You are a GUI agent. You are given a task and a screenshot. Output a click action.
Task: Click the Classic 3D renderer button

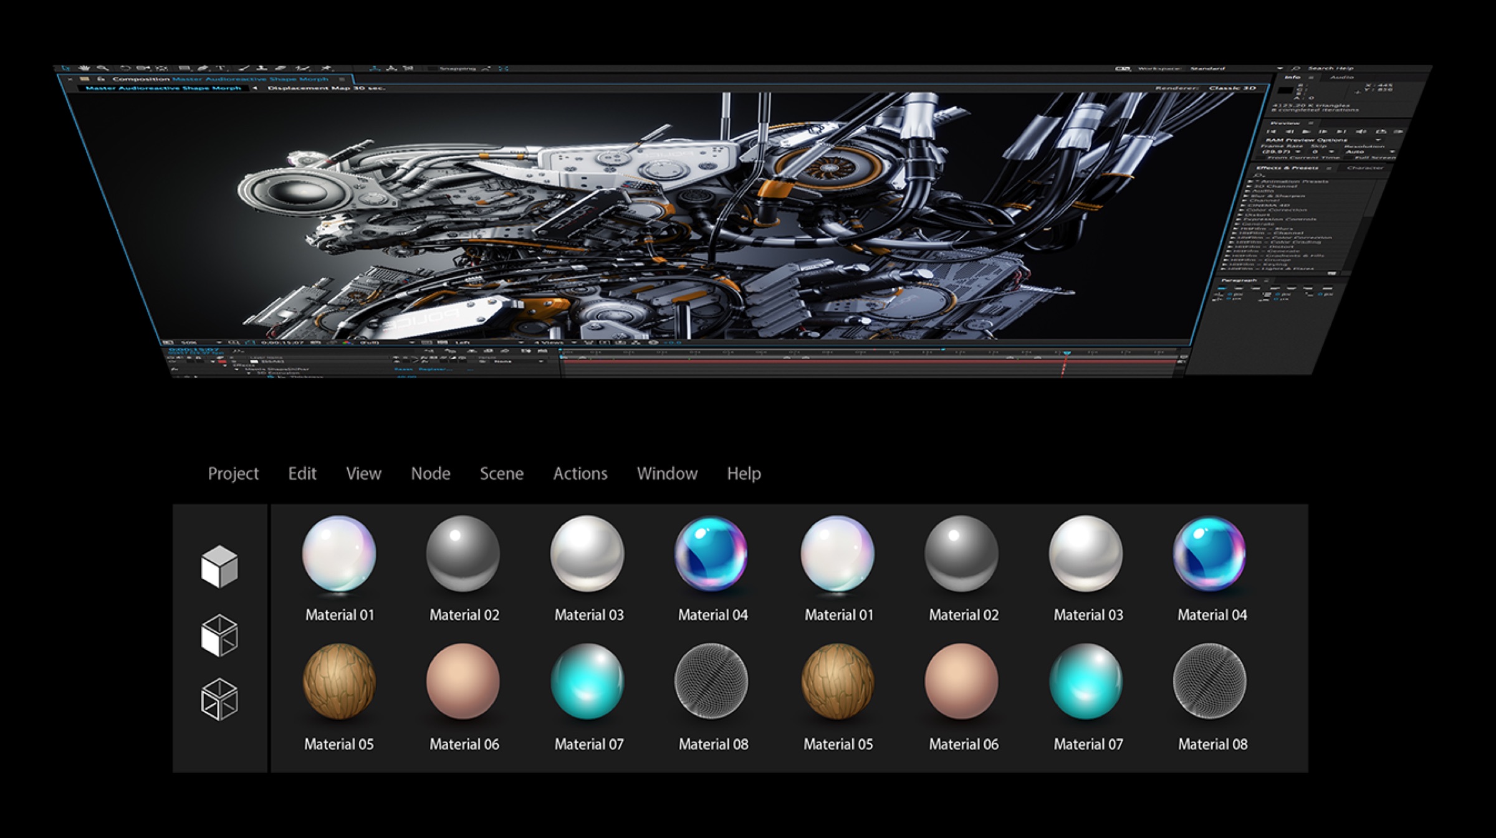coord(1232,88)
